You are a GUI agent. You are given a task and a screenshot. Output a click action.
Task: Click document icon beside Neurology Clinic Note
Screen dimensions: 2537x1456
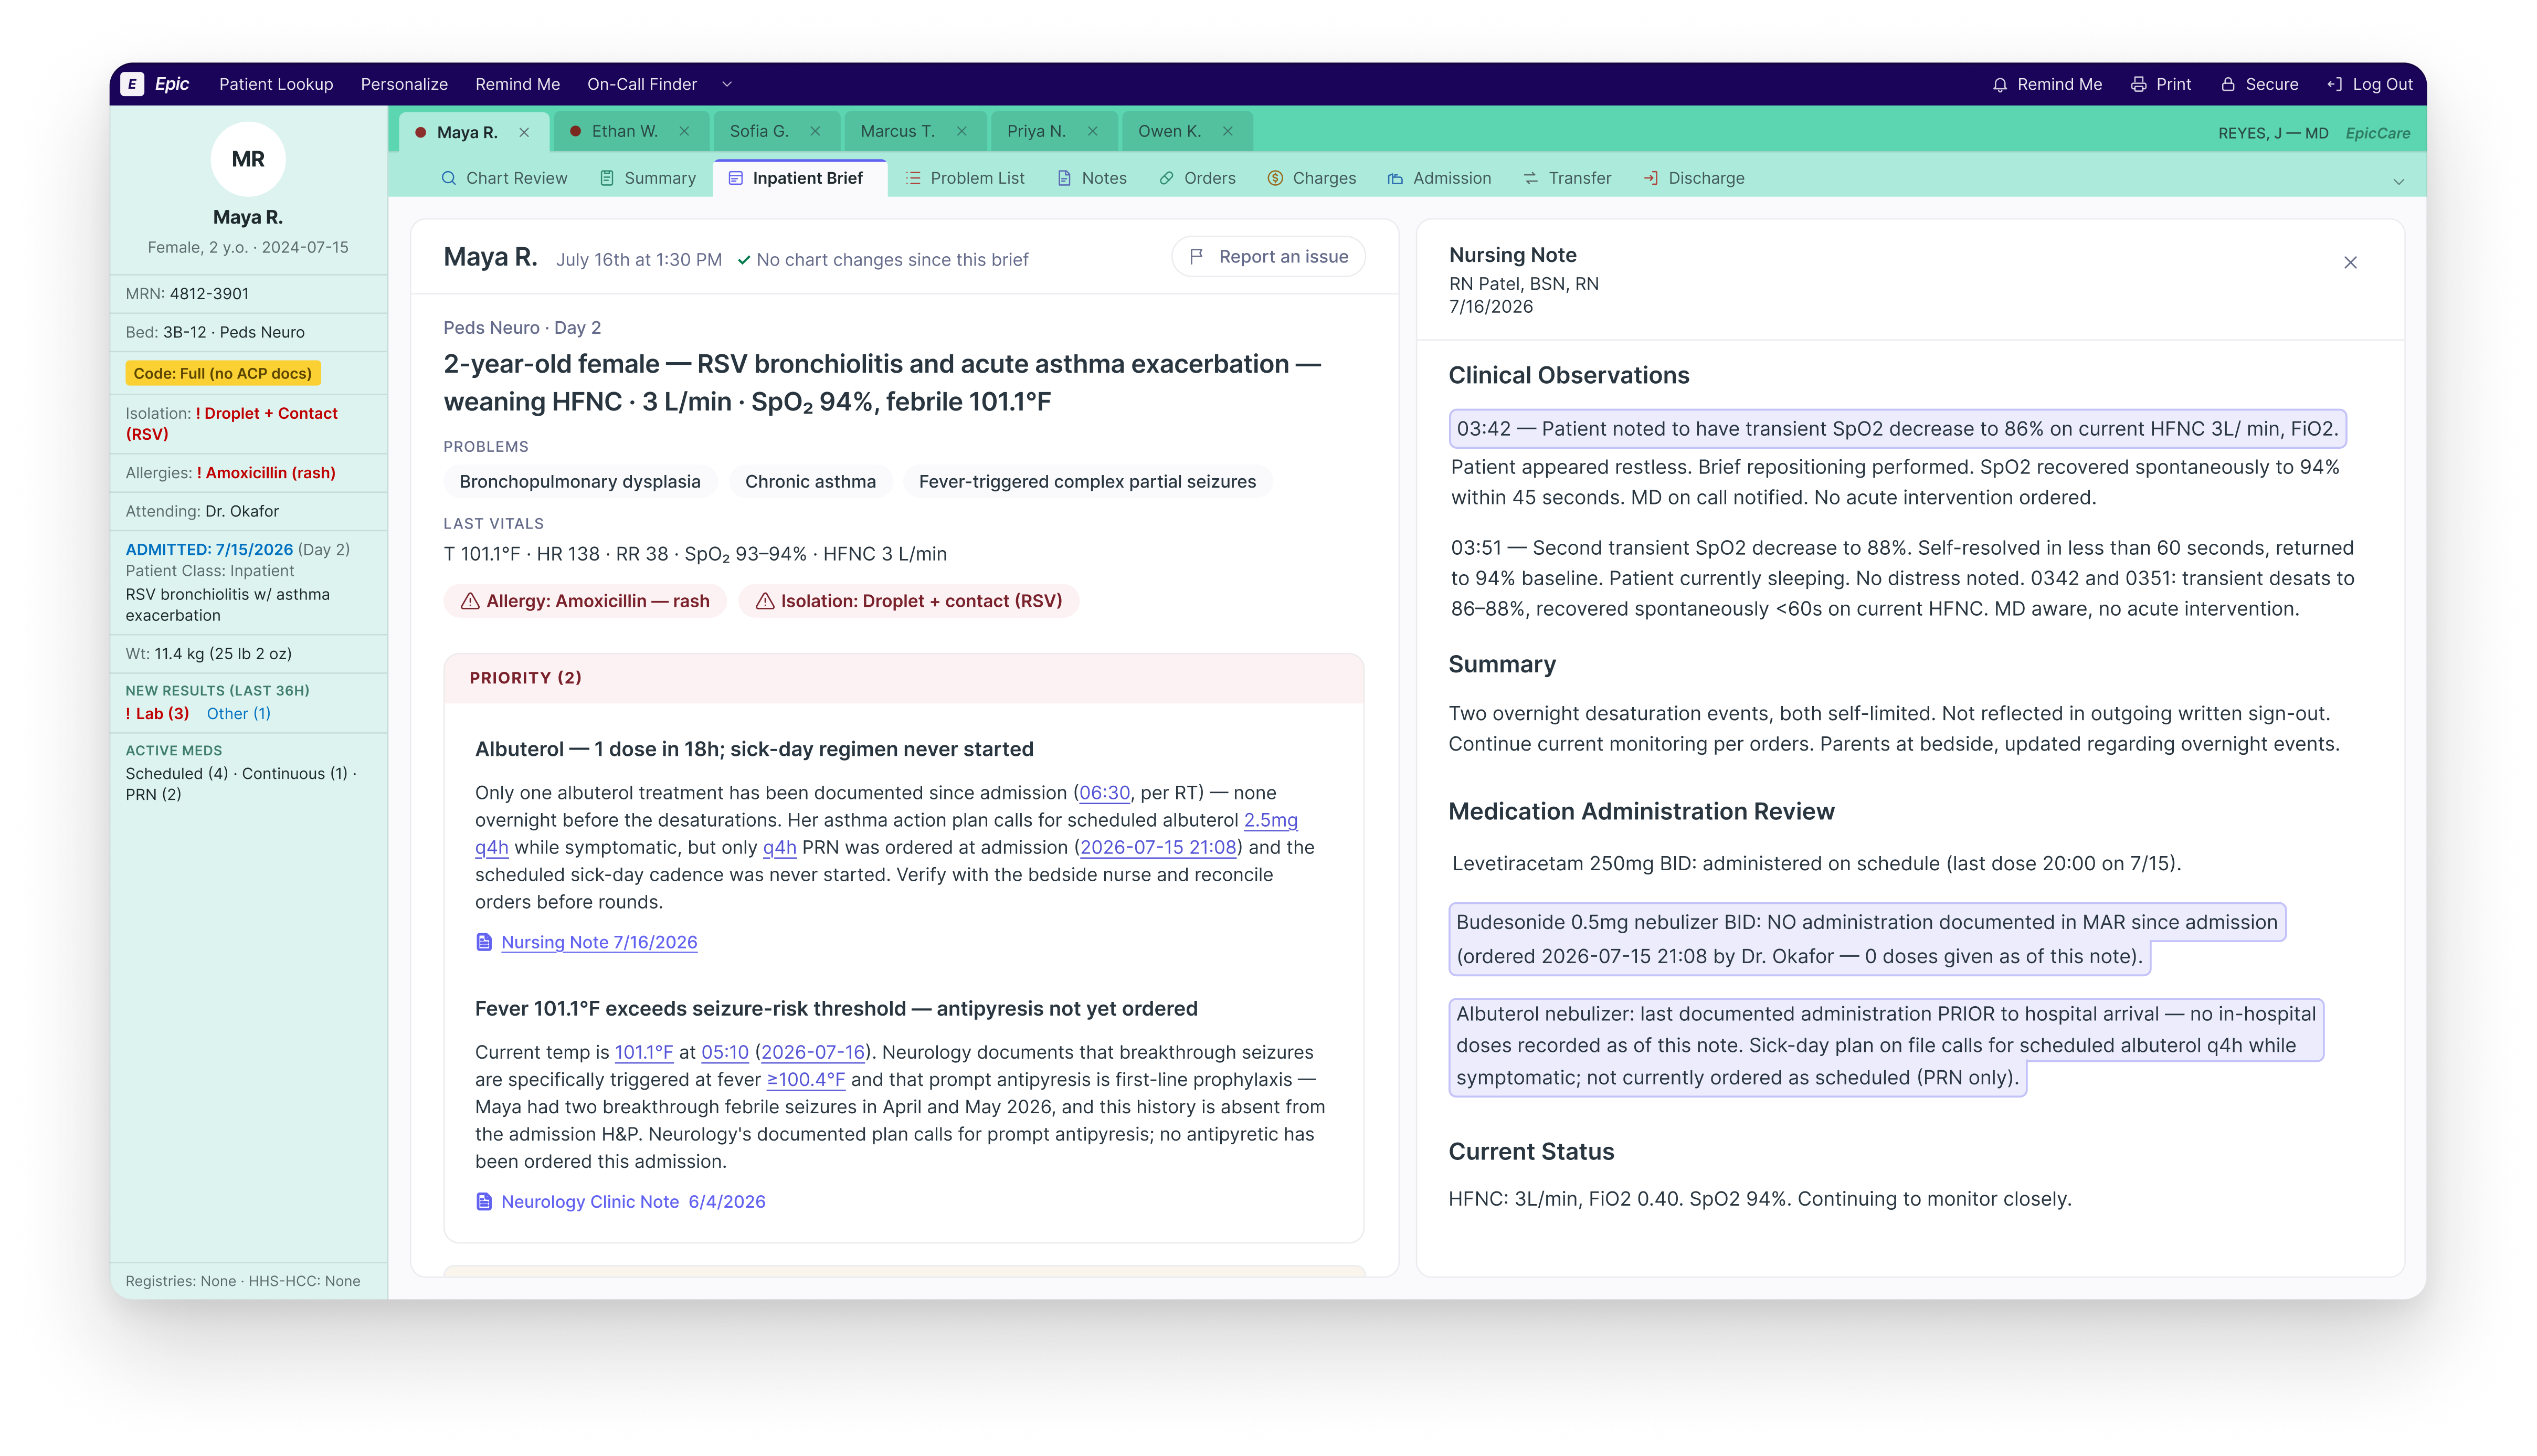click(484, 1201)
